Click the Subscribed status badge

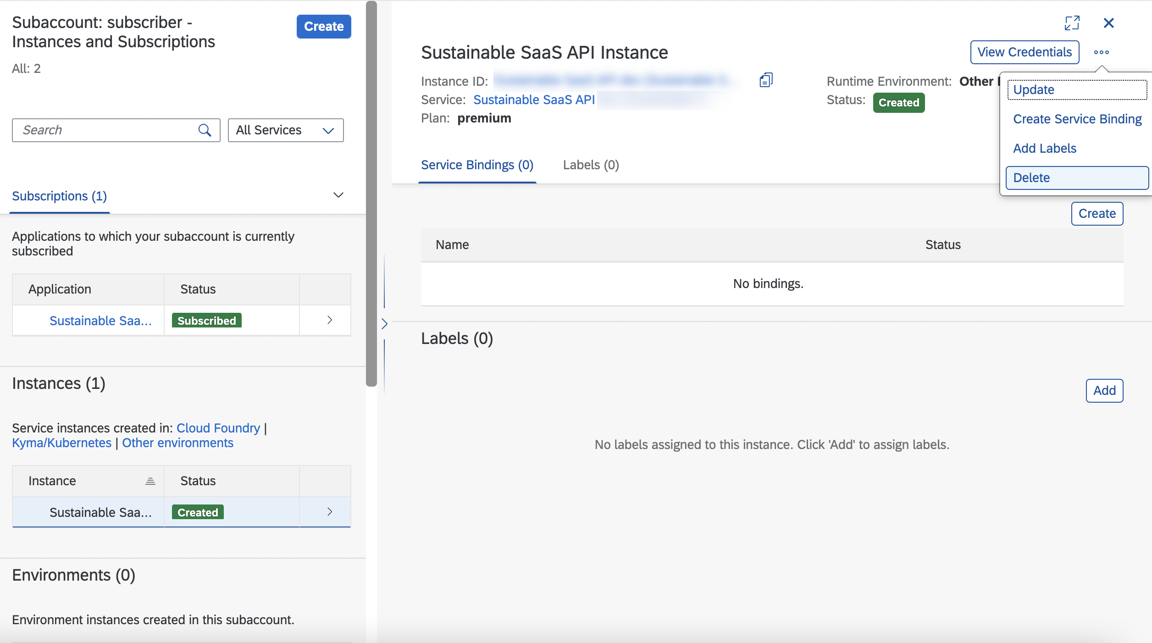(x=207, y=321)
